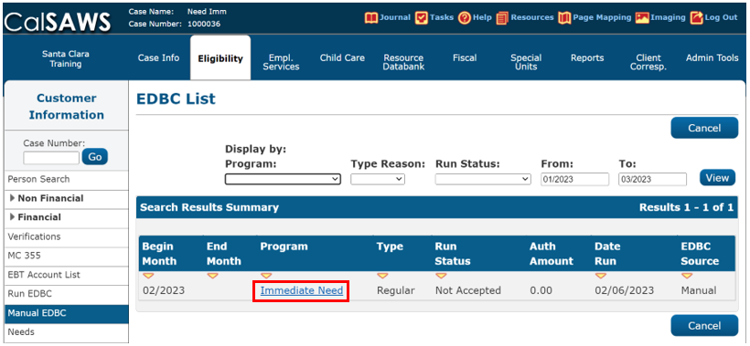
Task: Click the Help question mark icon
Action: [x=465, y=18]
